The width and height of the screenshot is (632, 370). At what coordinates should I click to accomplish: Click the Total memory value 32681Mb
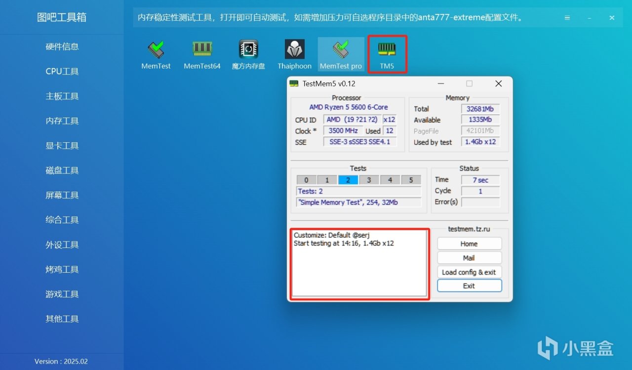480,109
